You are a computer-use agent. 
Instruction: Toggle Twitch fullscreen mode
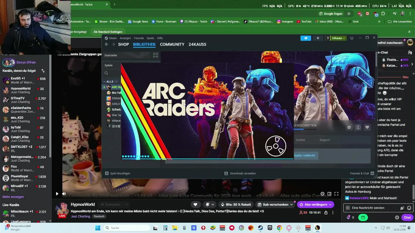(x=336, y=194)
